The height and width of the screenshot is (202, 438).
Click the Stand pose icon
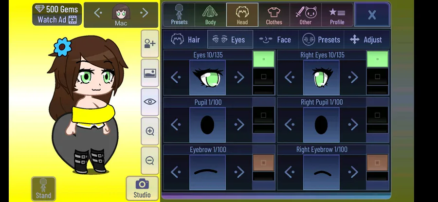[x=43, y=188]
